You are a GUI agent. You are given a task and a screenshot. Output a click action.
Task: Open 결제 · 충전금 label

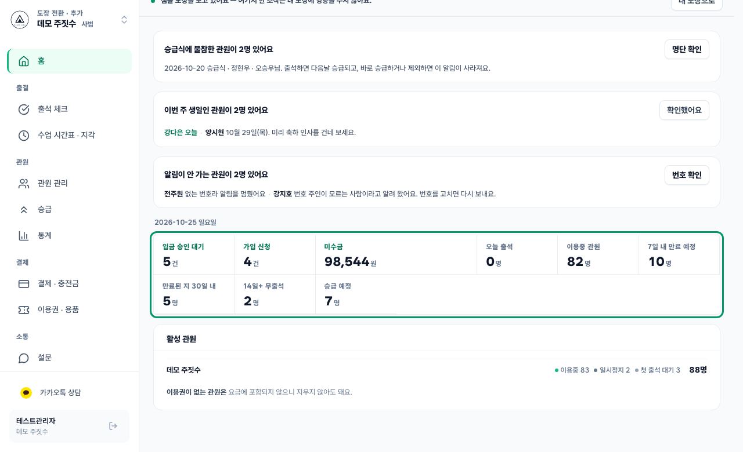(x=58, y=283)
